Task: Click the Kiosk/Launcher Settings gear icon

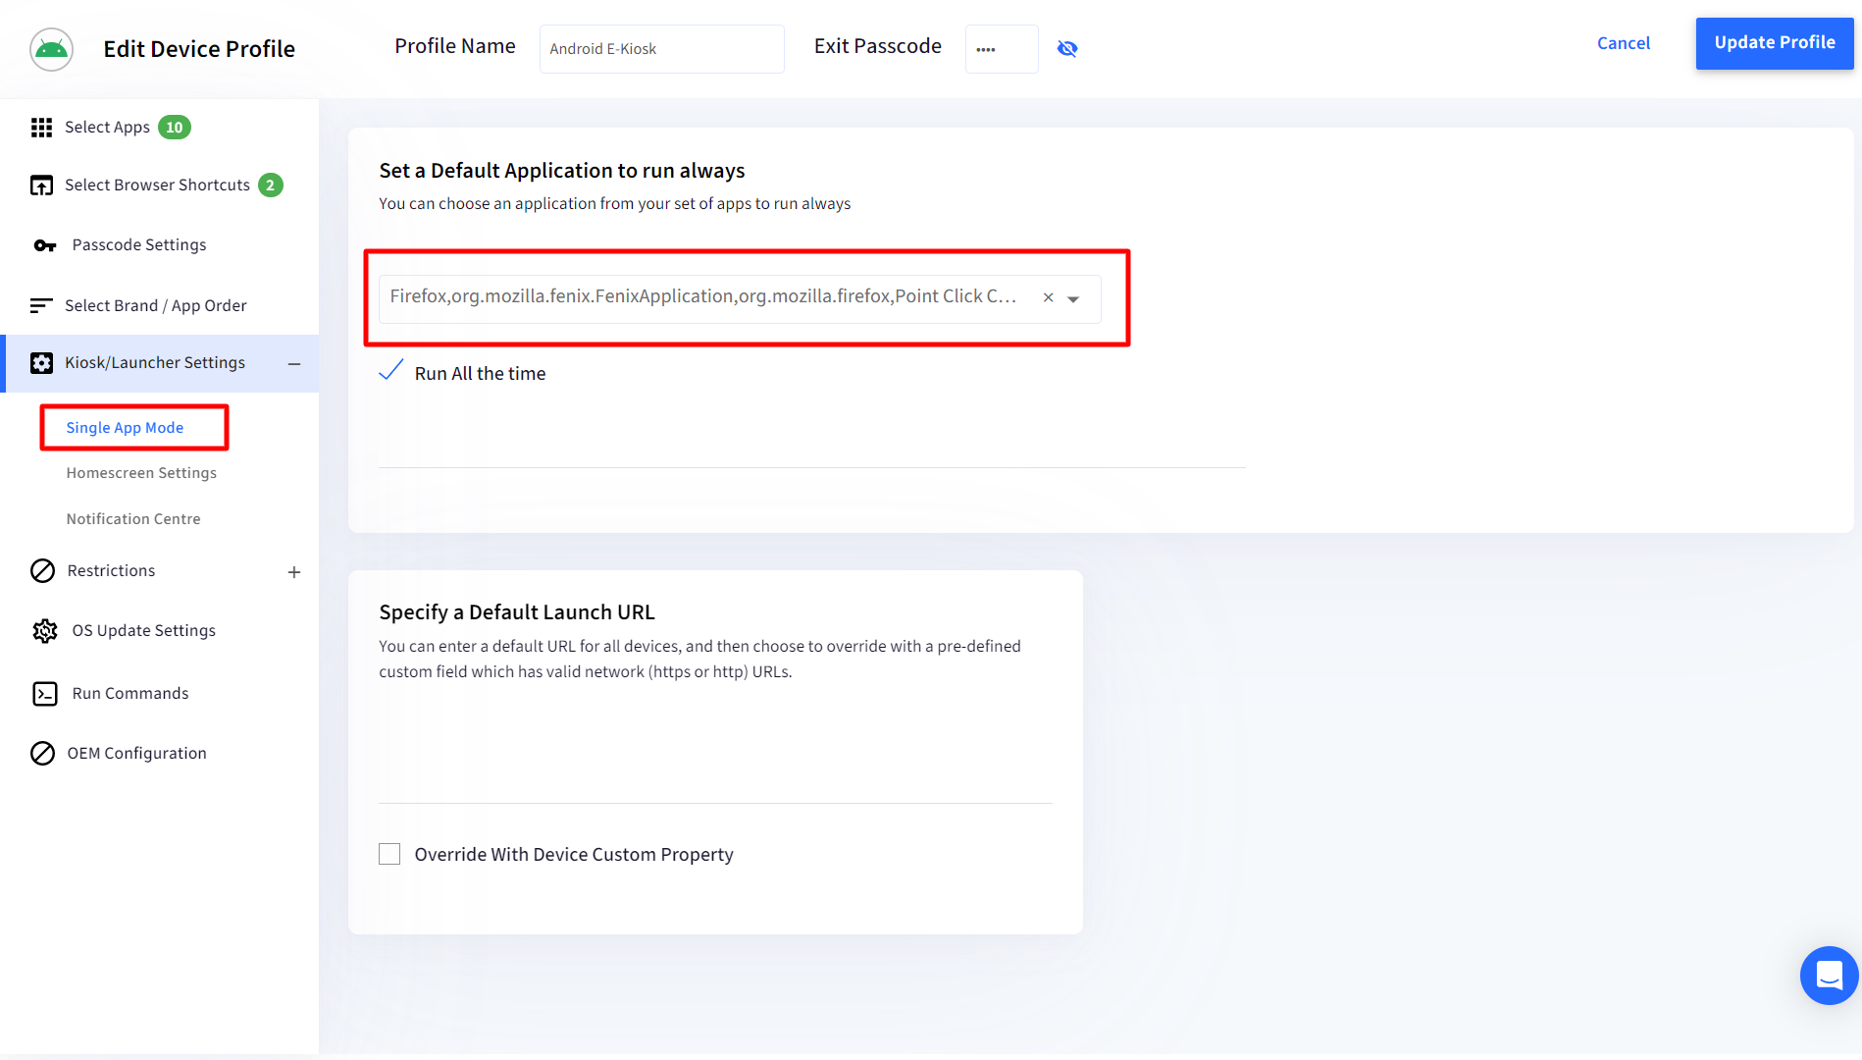Action: click(x=41, y=363)
